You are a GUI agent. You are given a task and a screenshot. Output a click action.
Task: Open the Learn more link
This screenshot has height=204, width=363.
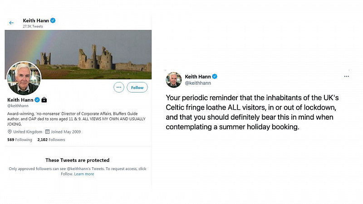[84, 174]
